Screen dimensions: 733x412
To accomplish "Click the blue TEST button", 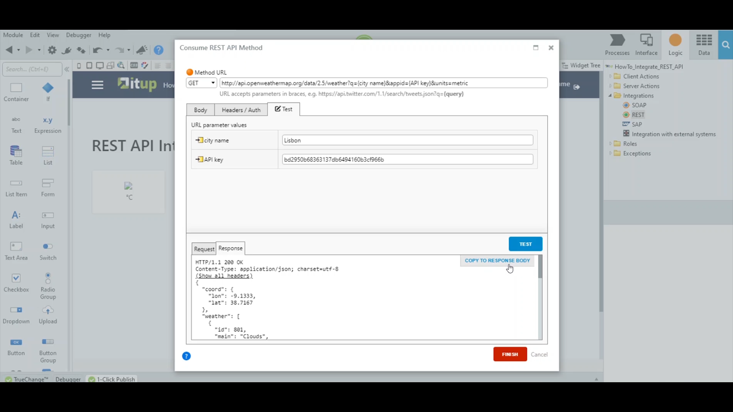I will click(525, 244).
